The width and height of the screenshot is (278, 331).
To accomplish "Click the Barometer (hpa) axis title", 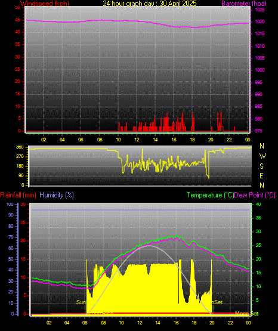I will 244,4.
